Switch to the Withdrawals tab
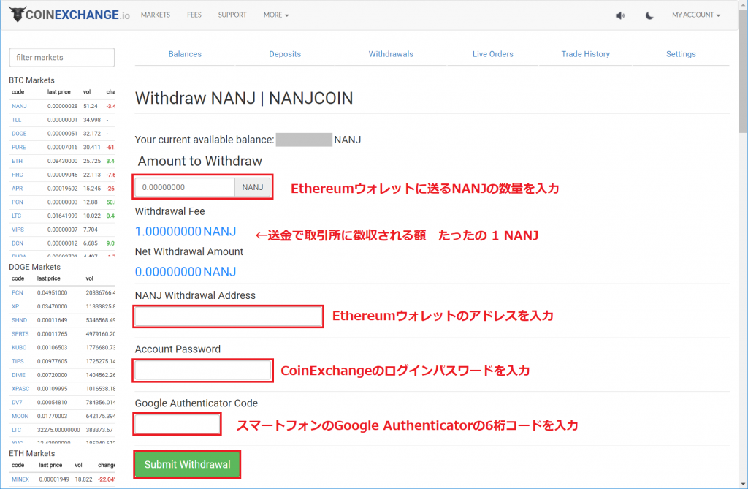 coord(391,54)
